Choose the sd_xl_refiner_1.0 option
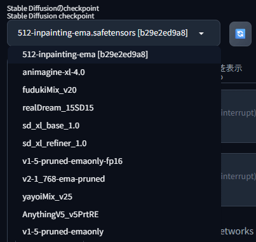 click(x=114, y=144)
